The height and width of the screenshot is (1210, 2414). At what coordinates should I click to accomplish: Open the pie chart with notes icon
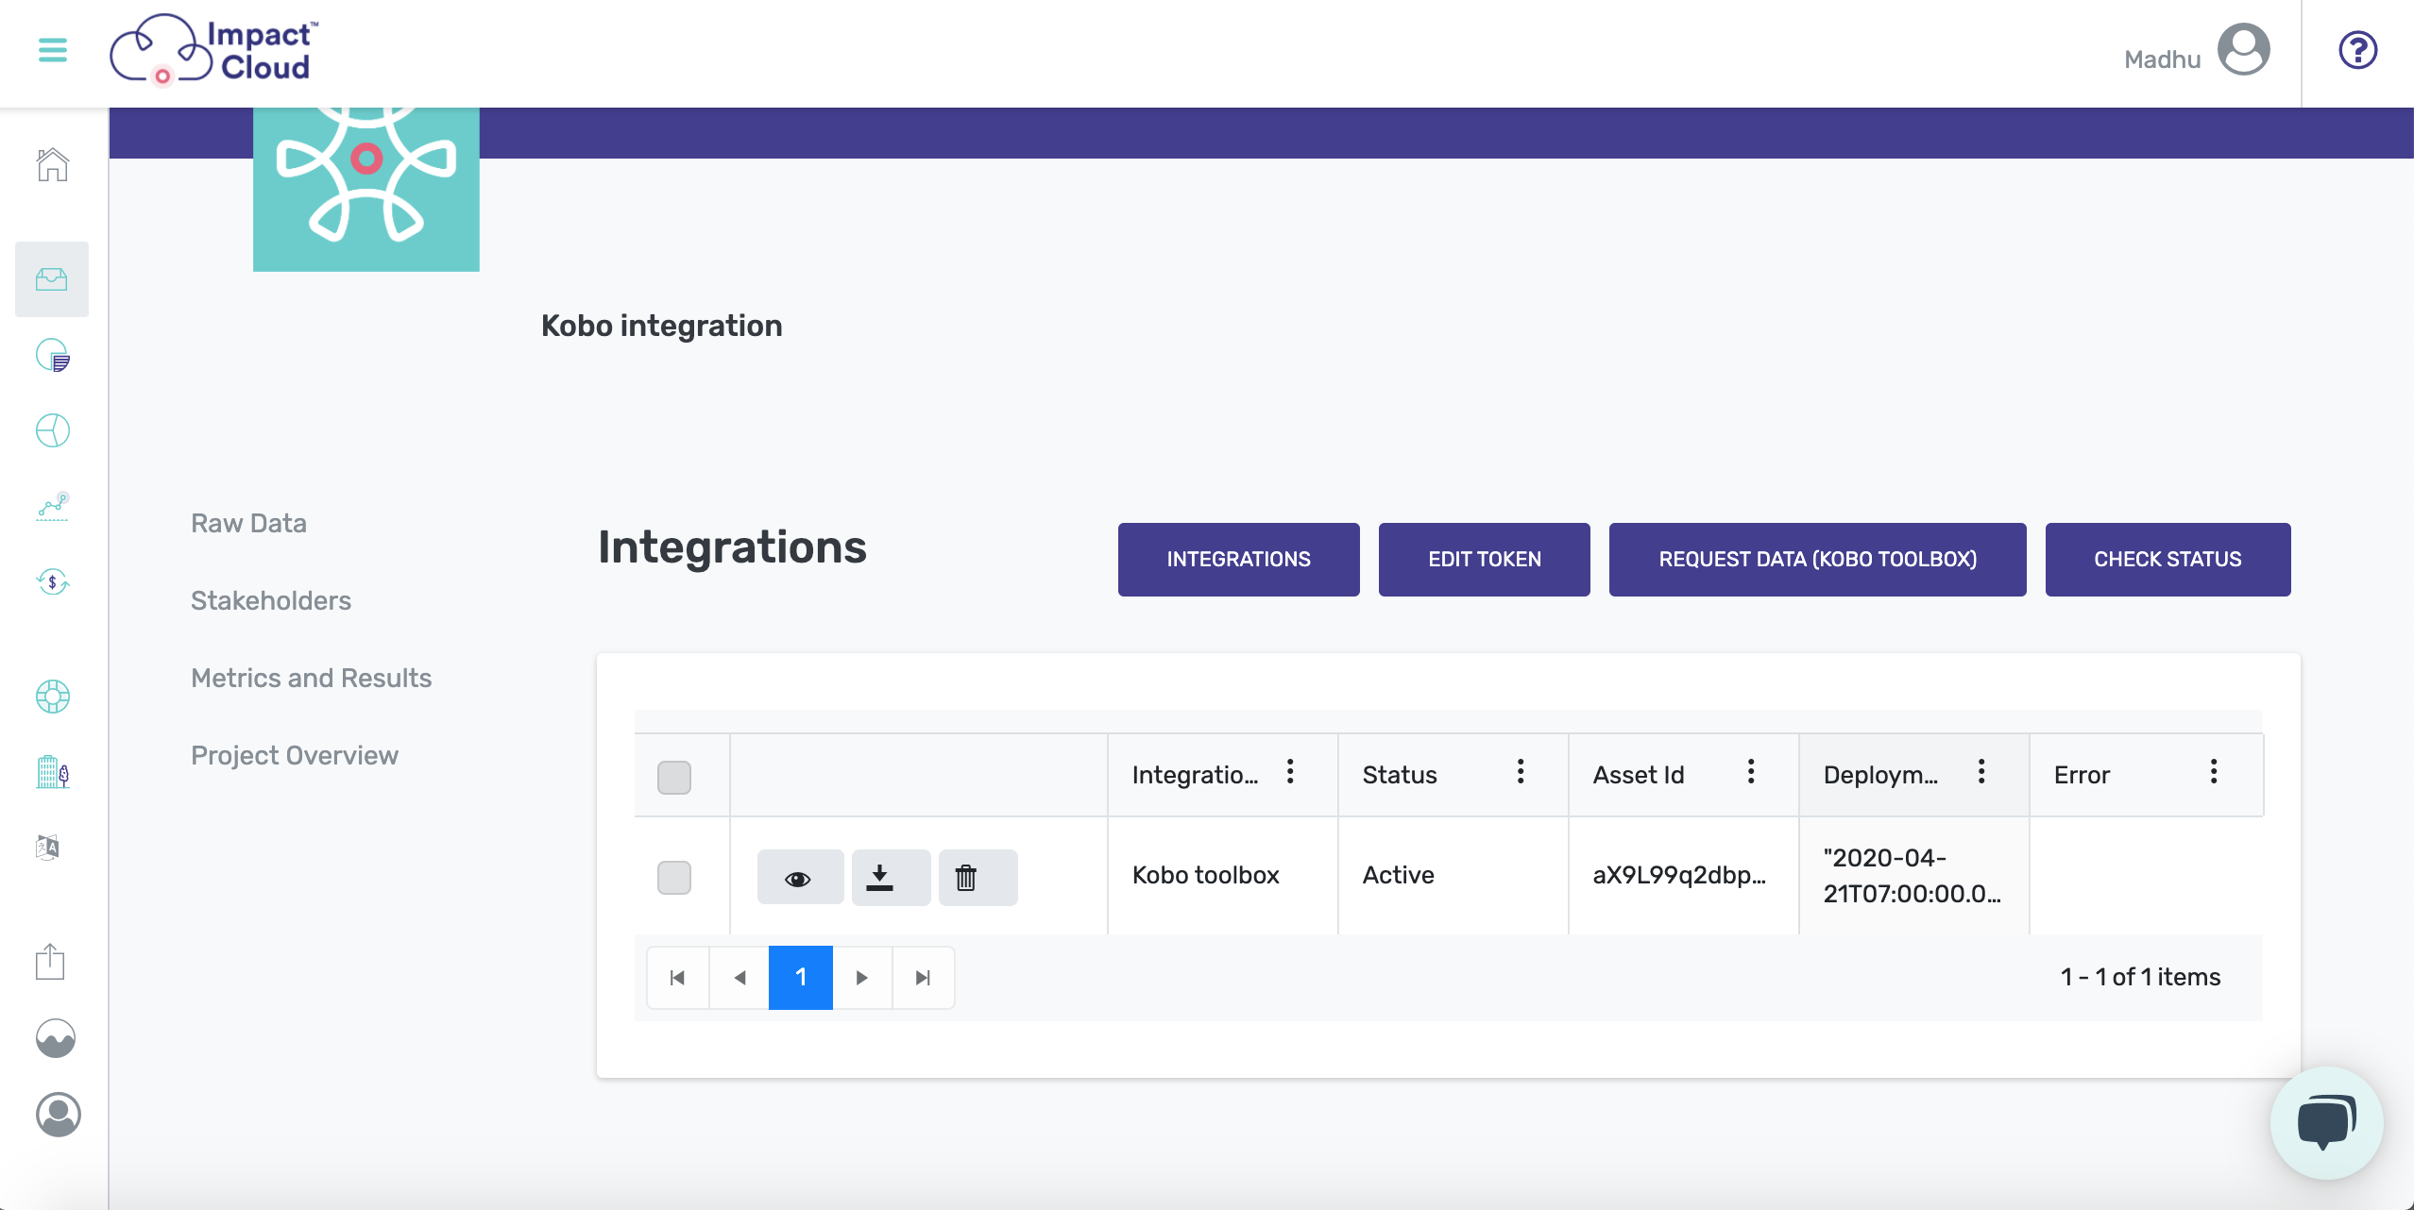coord(53,355)
